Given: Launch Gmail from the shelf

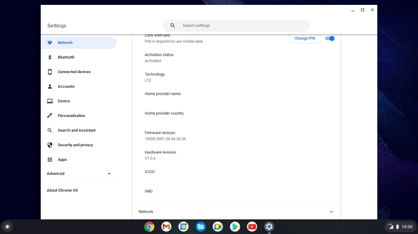Looking at the screenshot, I should pos(166,226).
